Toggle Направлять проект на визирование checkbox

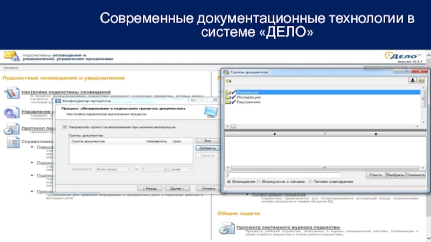(x=65, y=127)
